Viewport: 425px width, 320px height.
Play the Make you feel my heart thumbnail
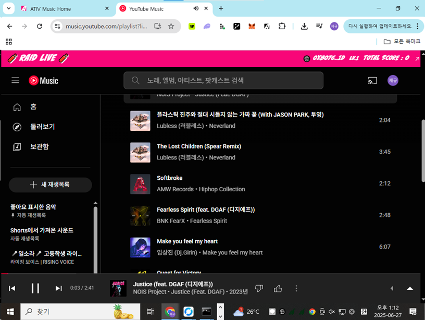pos(140,248)
